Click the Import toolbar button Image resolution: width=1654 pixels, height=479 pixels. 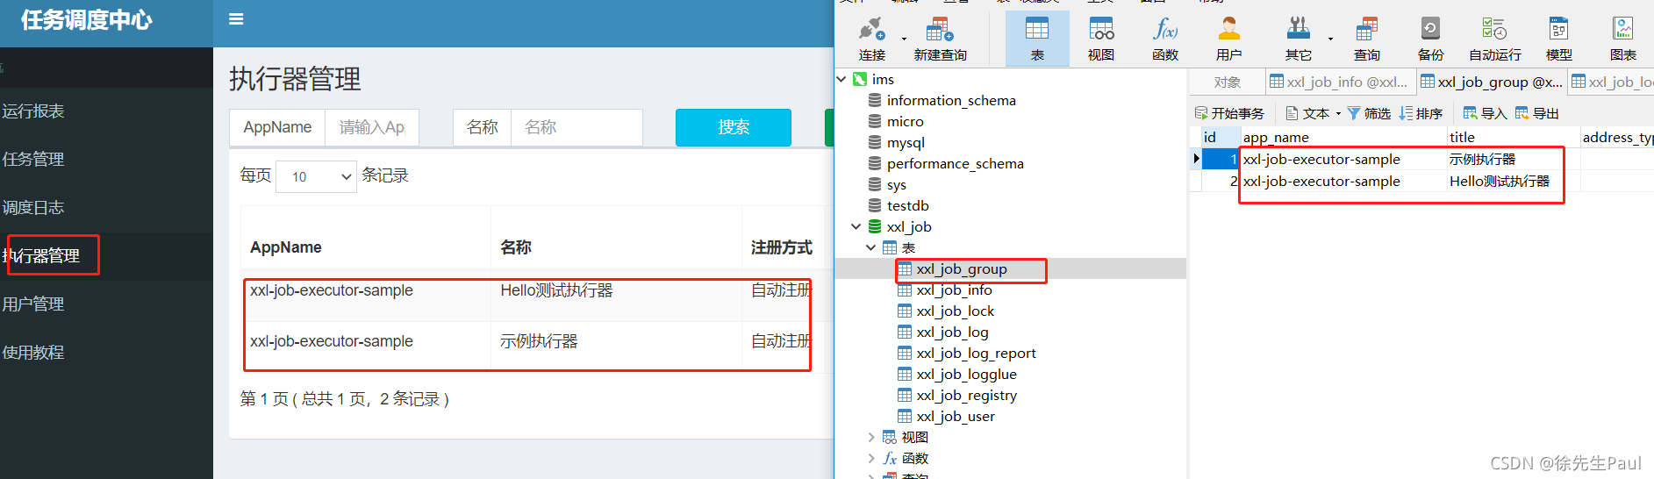click(1485, 113)
